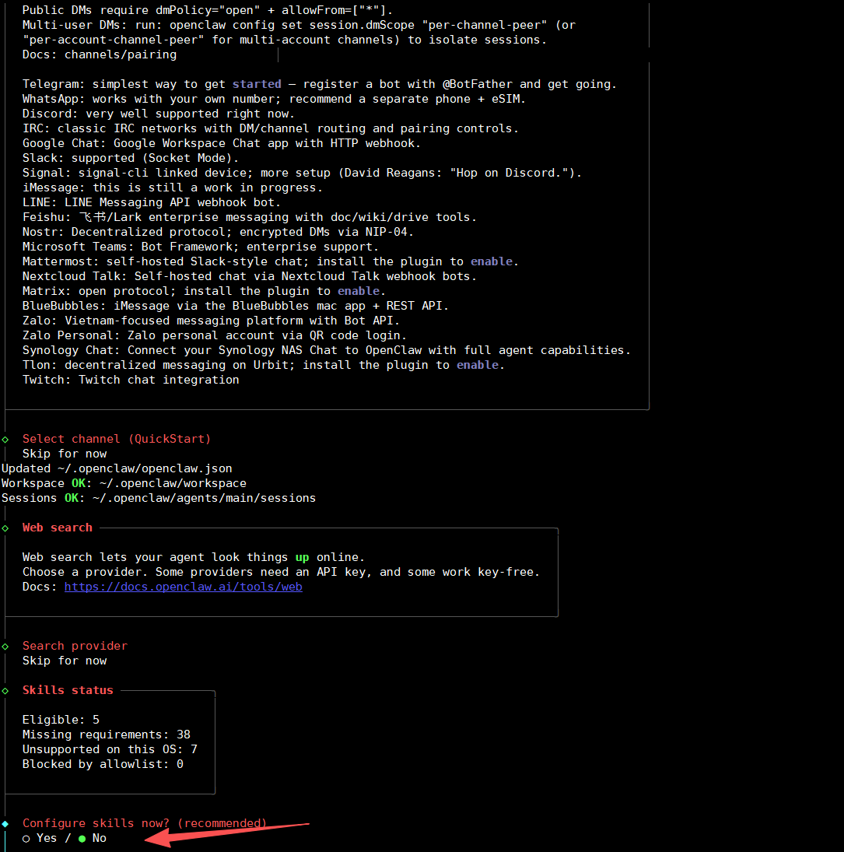Select the Yes radio option
844x852 pixels.
tap(40, 839)
